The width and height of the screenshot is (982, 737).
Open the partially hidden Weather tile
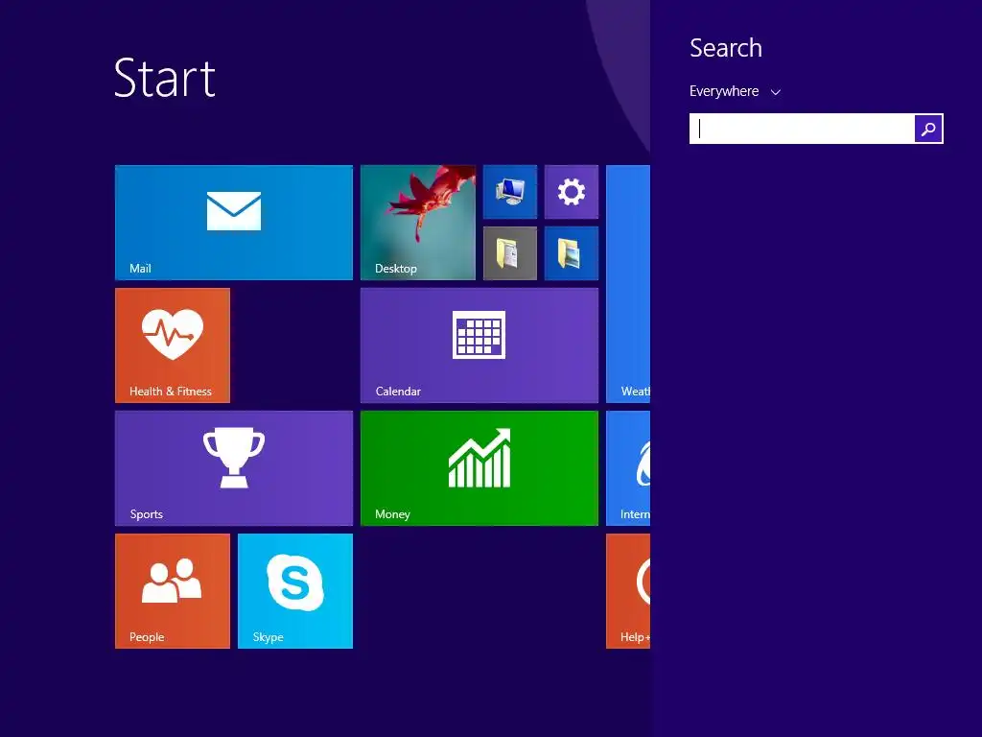[628, 284]
